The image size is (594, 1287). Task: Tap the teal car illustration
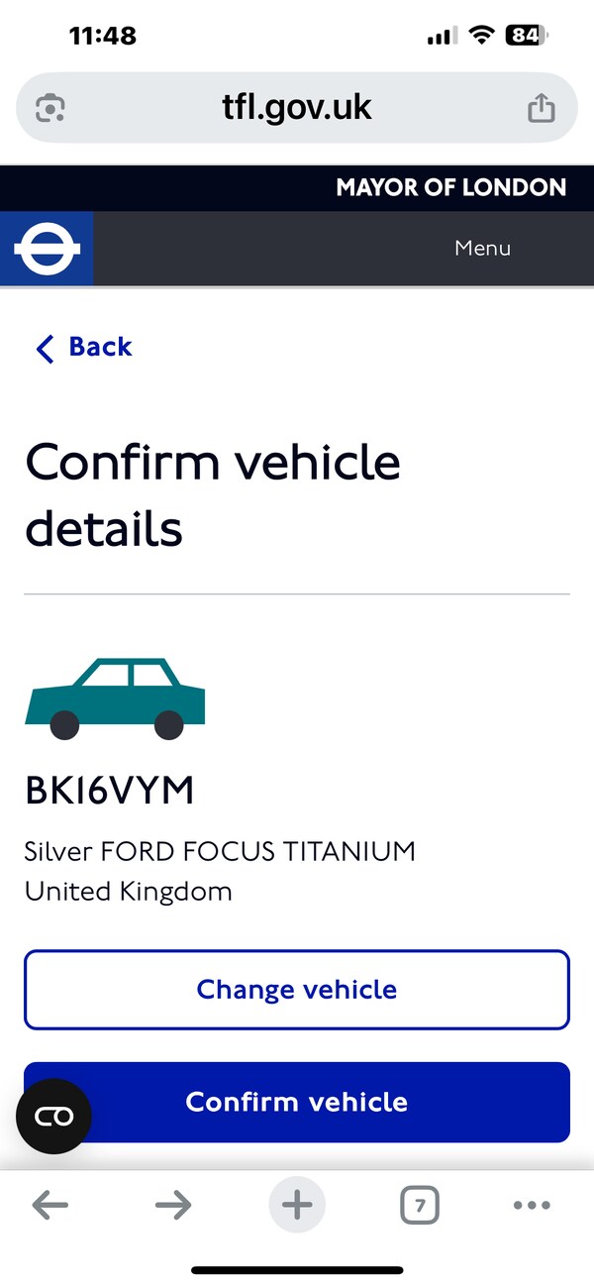click(x=115, y=698)
